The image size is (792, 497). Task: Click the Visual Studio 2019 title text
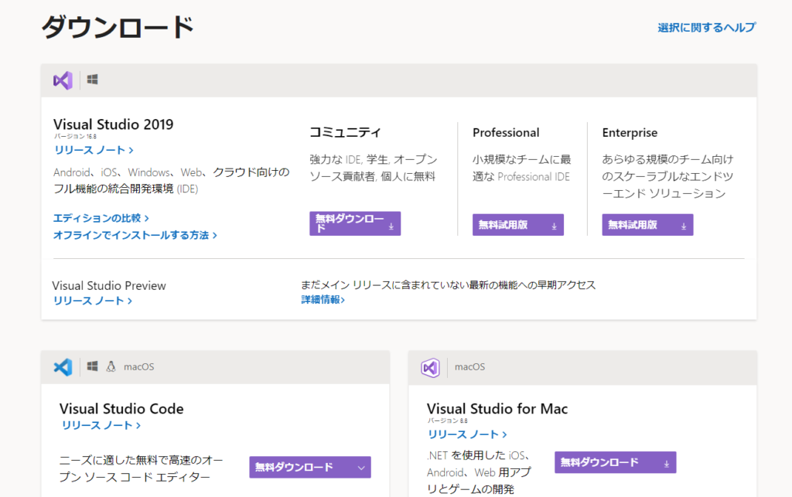pyautogui.click(x=113, y=124)
